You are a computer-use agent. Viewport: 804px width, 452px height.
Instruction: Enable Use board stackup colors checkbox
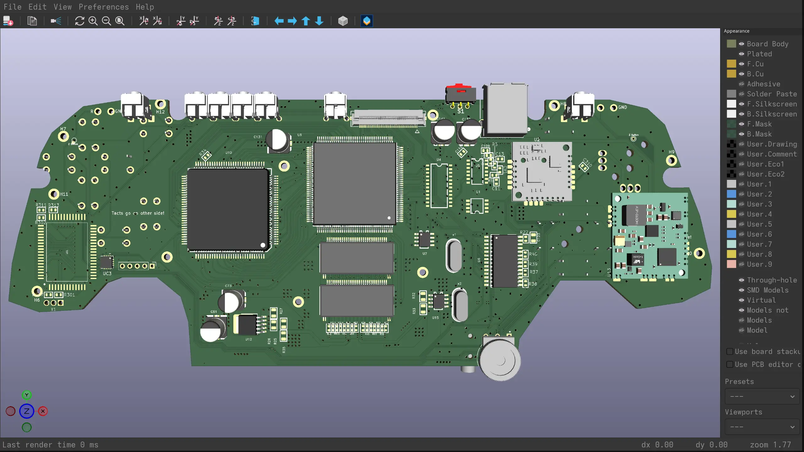(730, 352)
